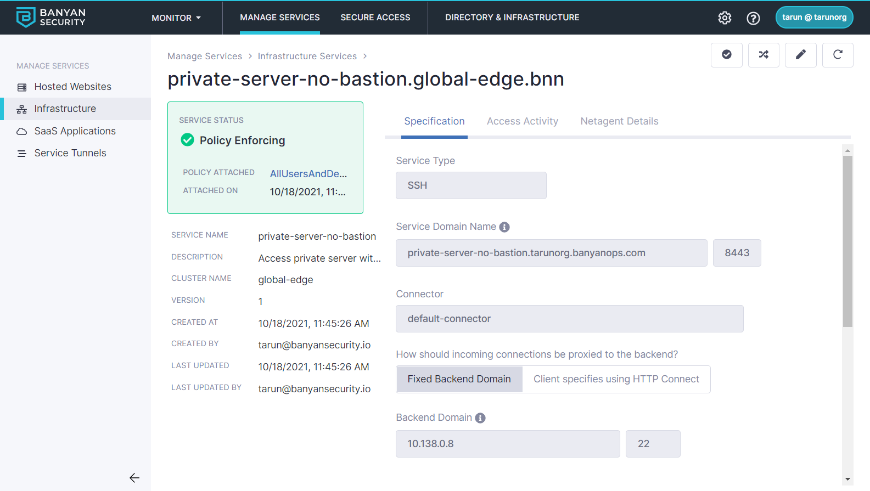Click the refresh icon button
This screenshot has width=870, height=491.
point(838,55)
